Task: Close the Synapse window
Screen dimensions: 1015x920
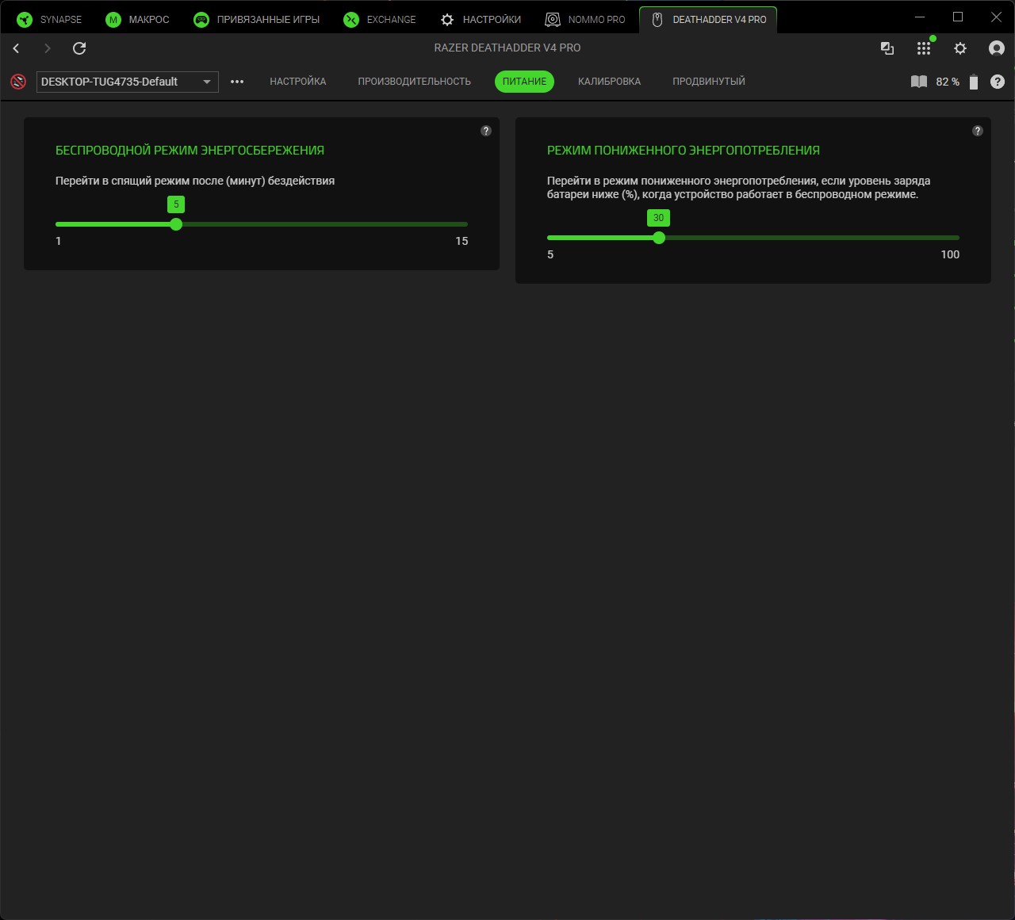Action: (996, 17)
